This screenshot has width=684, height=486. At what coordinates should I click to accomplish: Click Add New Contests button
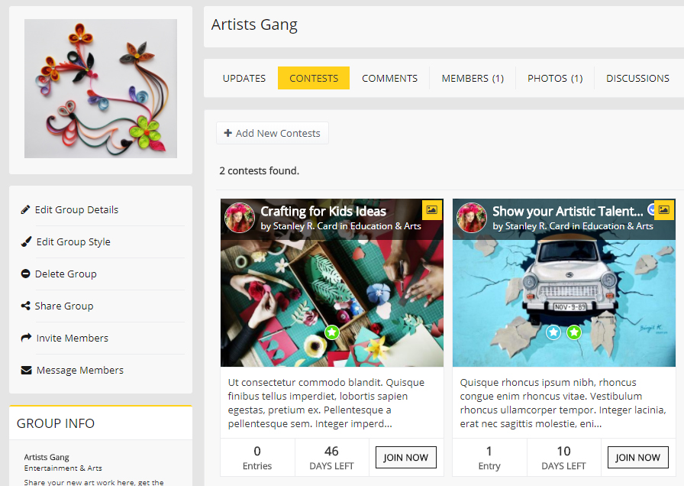(273, 133)
